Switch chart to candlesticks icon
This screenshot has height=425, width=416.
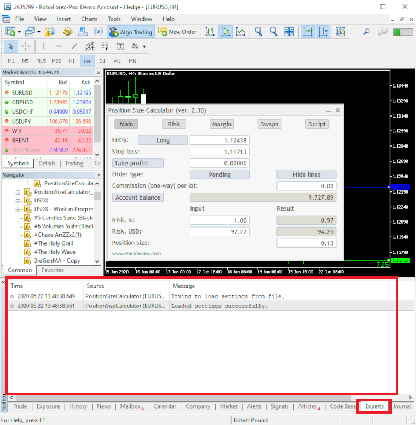226,32
